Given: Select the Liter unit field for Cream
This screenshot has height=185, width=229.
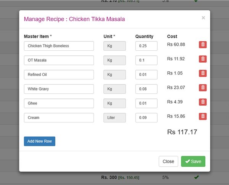Looking at the screenshot, I should coord(114,118).
